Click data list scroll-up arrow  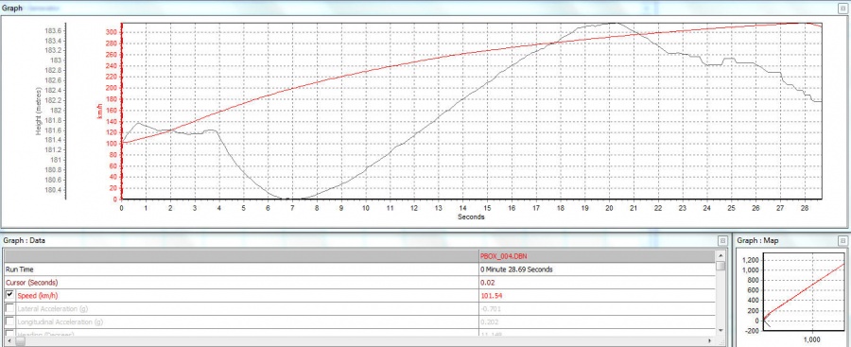tap(721, 256)
